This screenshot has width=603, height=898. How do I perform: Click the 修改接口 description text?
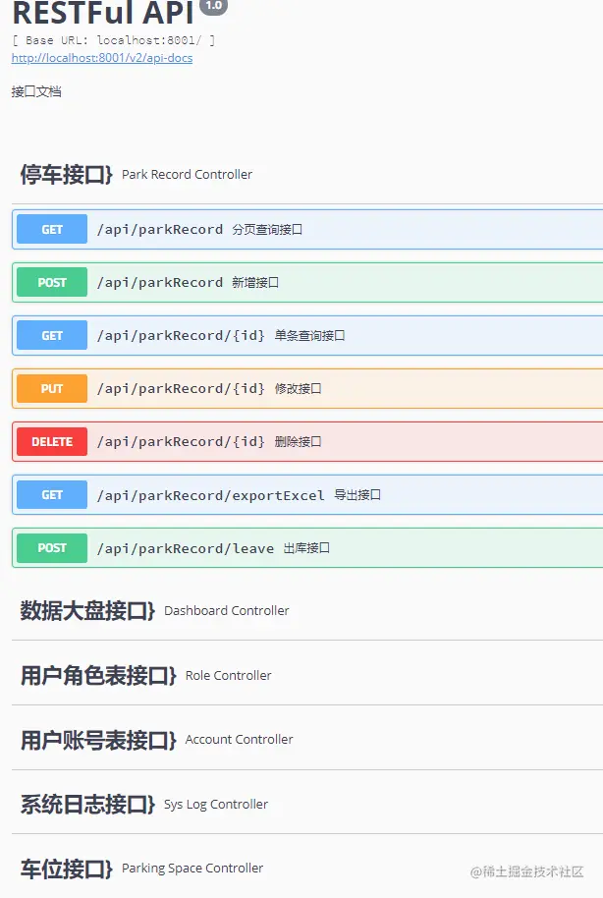(298, 389)
